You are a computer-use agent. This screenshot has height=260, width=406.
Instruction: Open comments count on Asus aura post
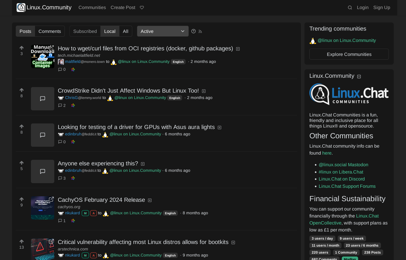point(62,142)
